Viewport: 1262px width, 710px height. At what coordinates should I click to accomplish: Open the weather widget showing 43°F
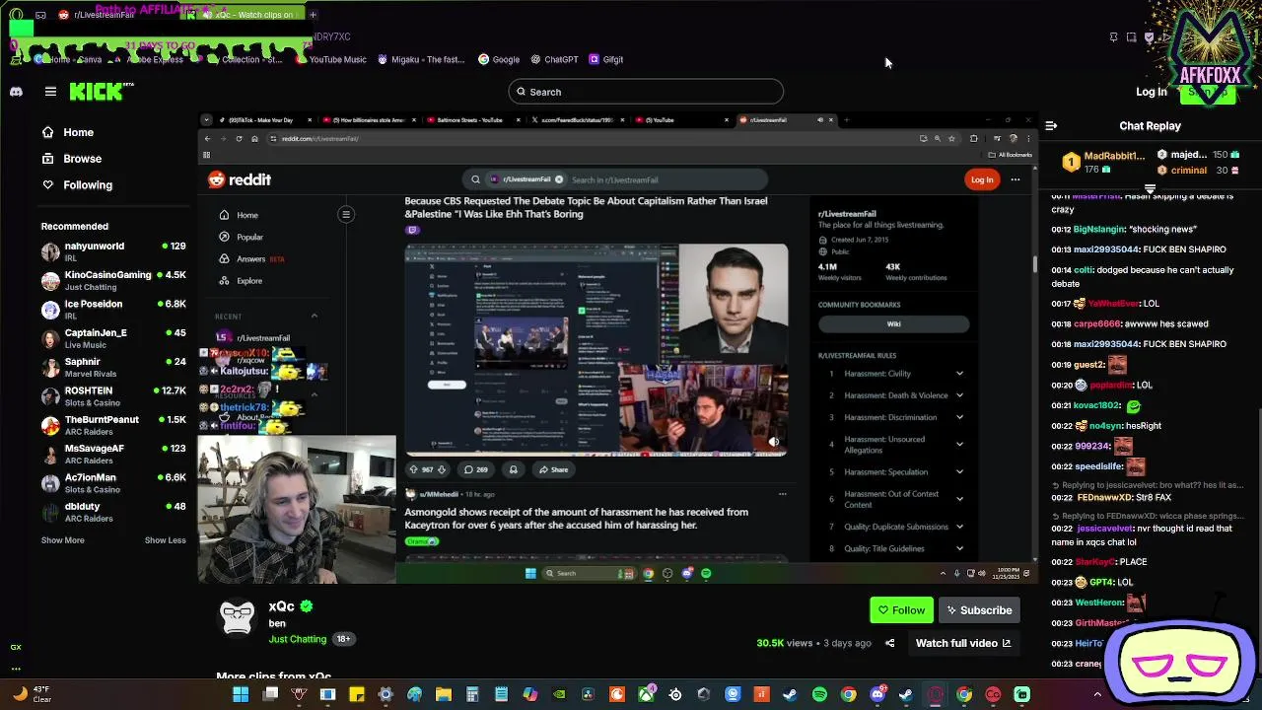[32, 694]
